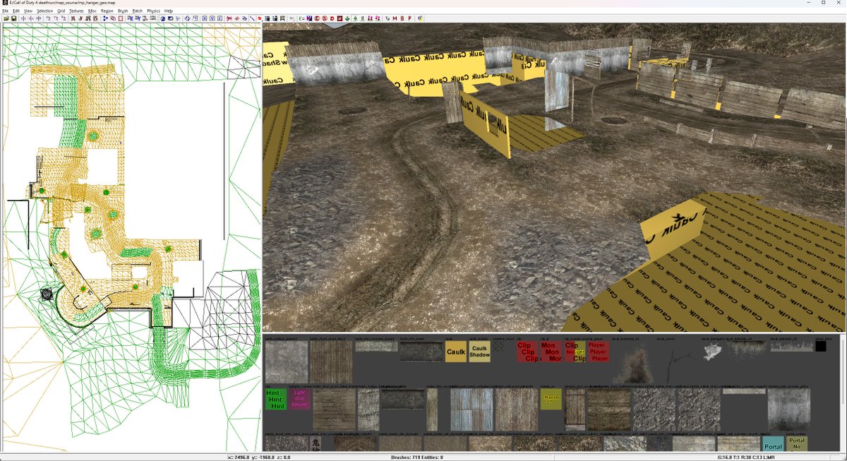Click the red B toolbar icon
The image size is (847, 461).
(x=402, y=18)
